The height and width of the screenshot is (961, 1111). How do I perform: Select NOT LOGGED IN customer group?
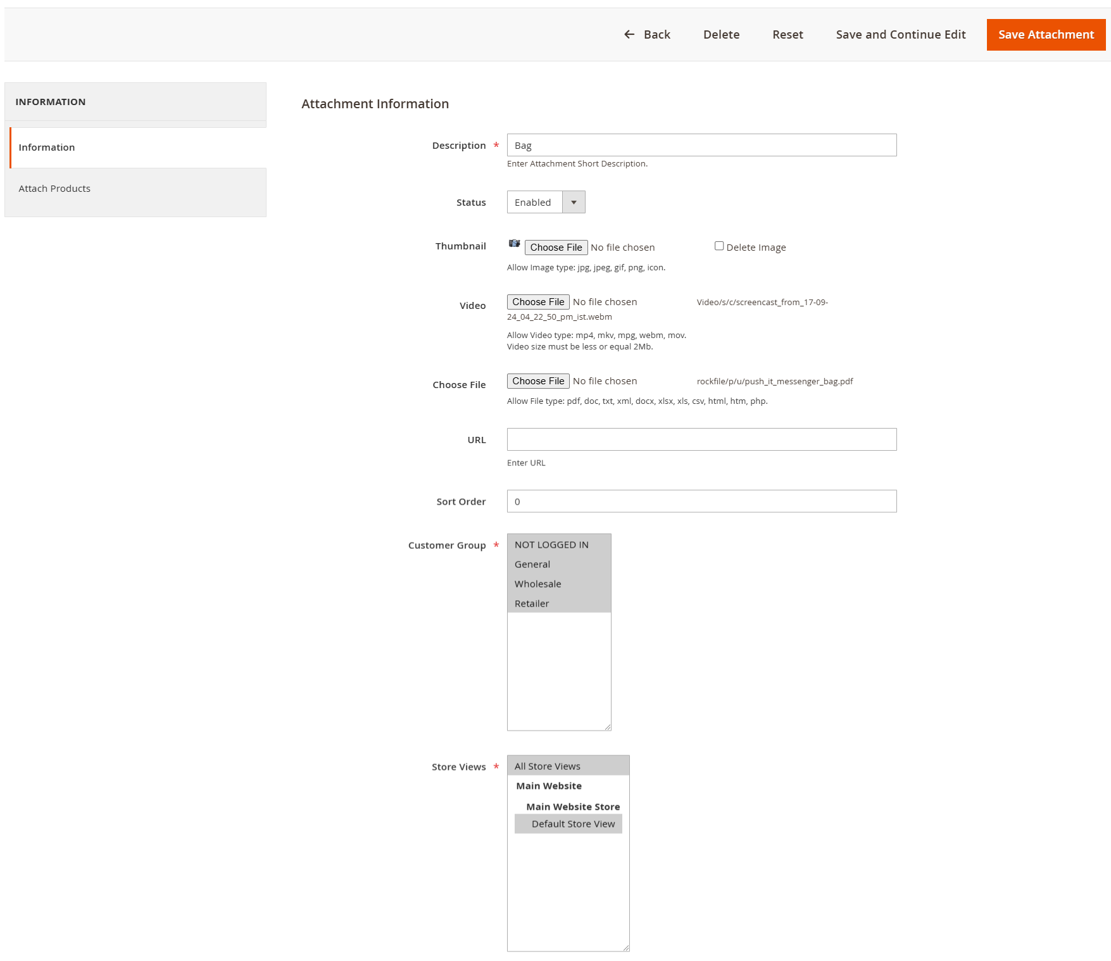point(559,544)
